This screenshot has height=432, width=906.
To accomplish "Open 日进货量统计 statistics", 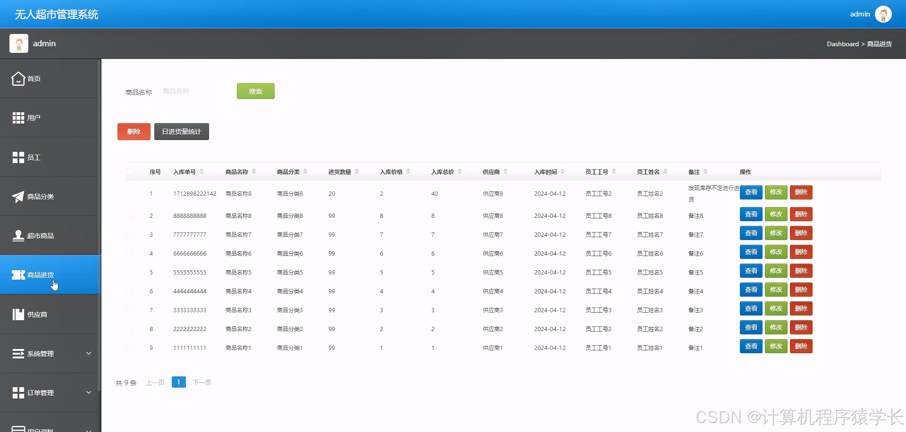I will (182, 132).
